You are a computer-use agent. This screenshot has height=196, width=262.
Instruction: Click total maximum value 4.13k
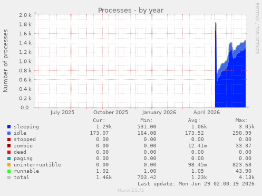(x=247, y=178)
